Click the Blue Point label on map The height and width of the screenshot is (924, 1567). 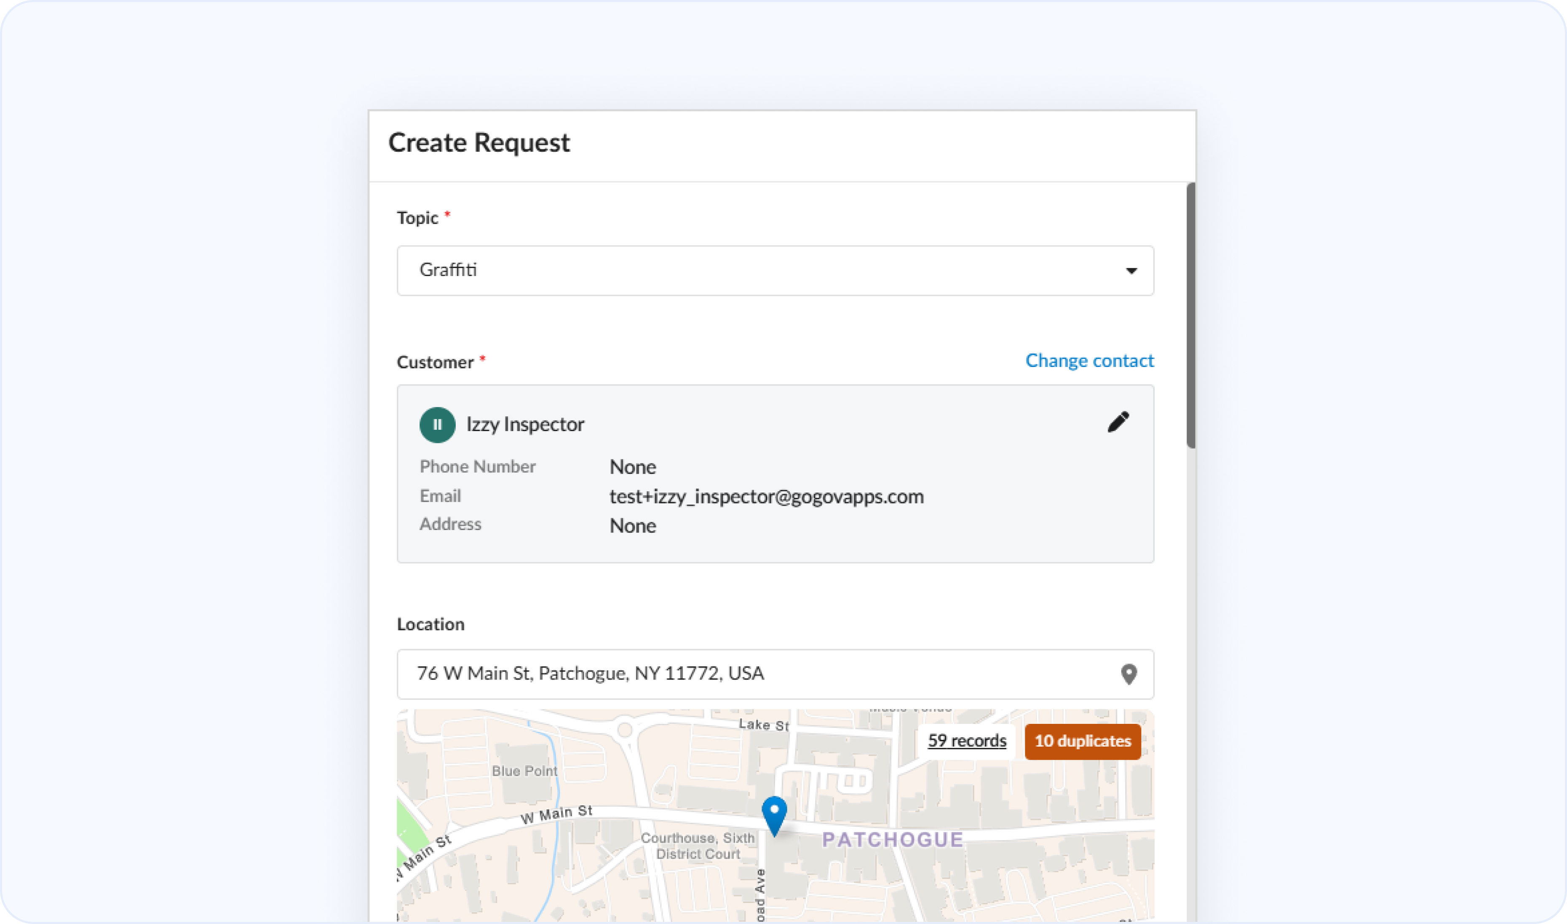point(524,771)
